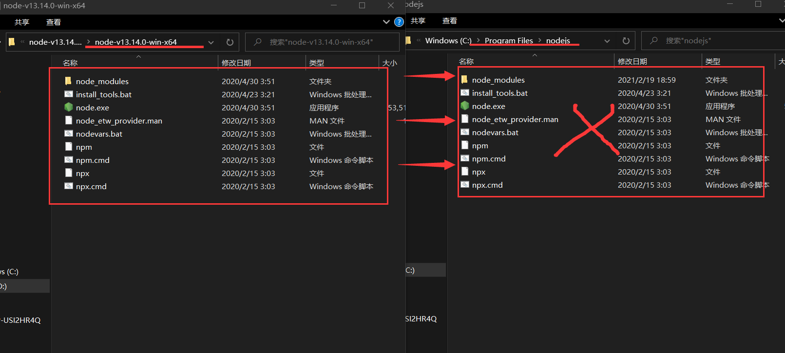The image size is (785, 353).
Task: Select npm file icon in nodejs window
Action: tap(464, 145)
